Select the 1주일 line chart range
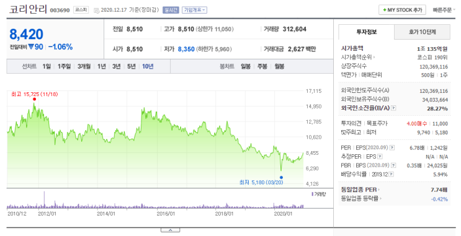 tap(64, 67)
